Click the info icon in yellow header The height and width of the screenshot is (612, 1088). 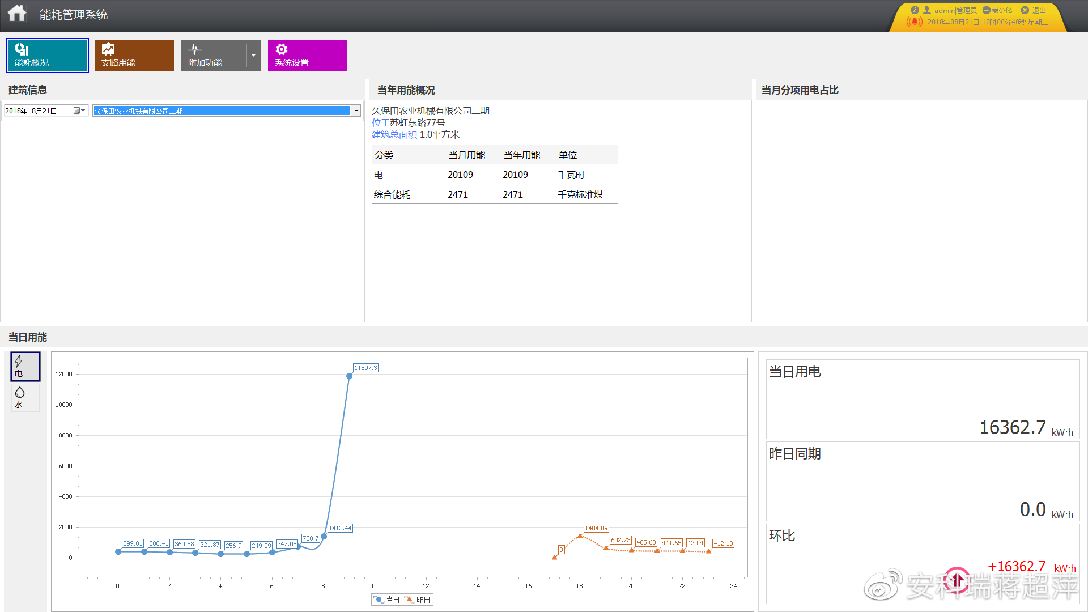coord(915,10)
